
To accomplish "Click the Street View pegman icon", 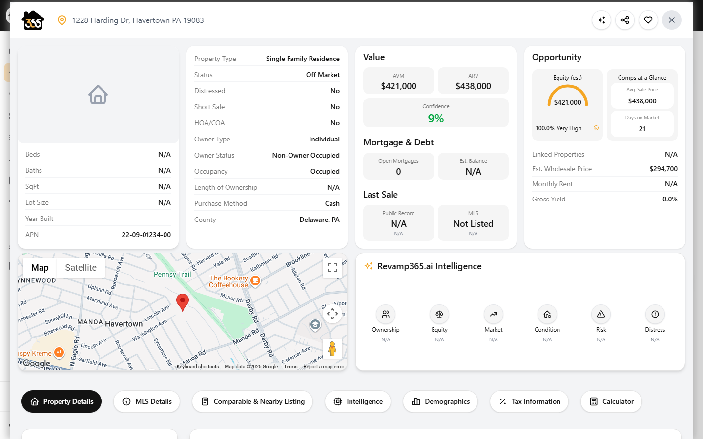I will (x=332, y=349).
